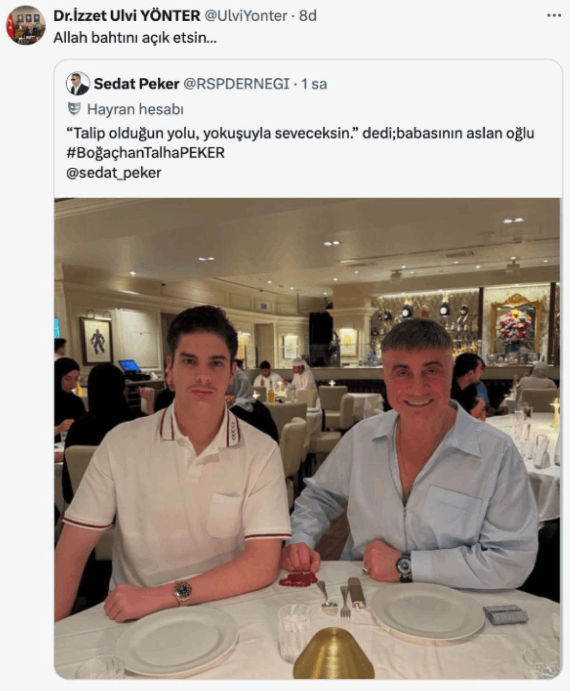Click the parody mask icon
The height and width of the screenshot is (691, 570).
[74, 109]
